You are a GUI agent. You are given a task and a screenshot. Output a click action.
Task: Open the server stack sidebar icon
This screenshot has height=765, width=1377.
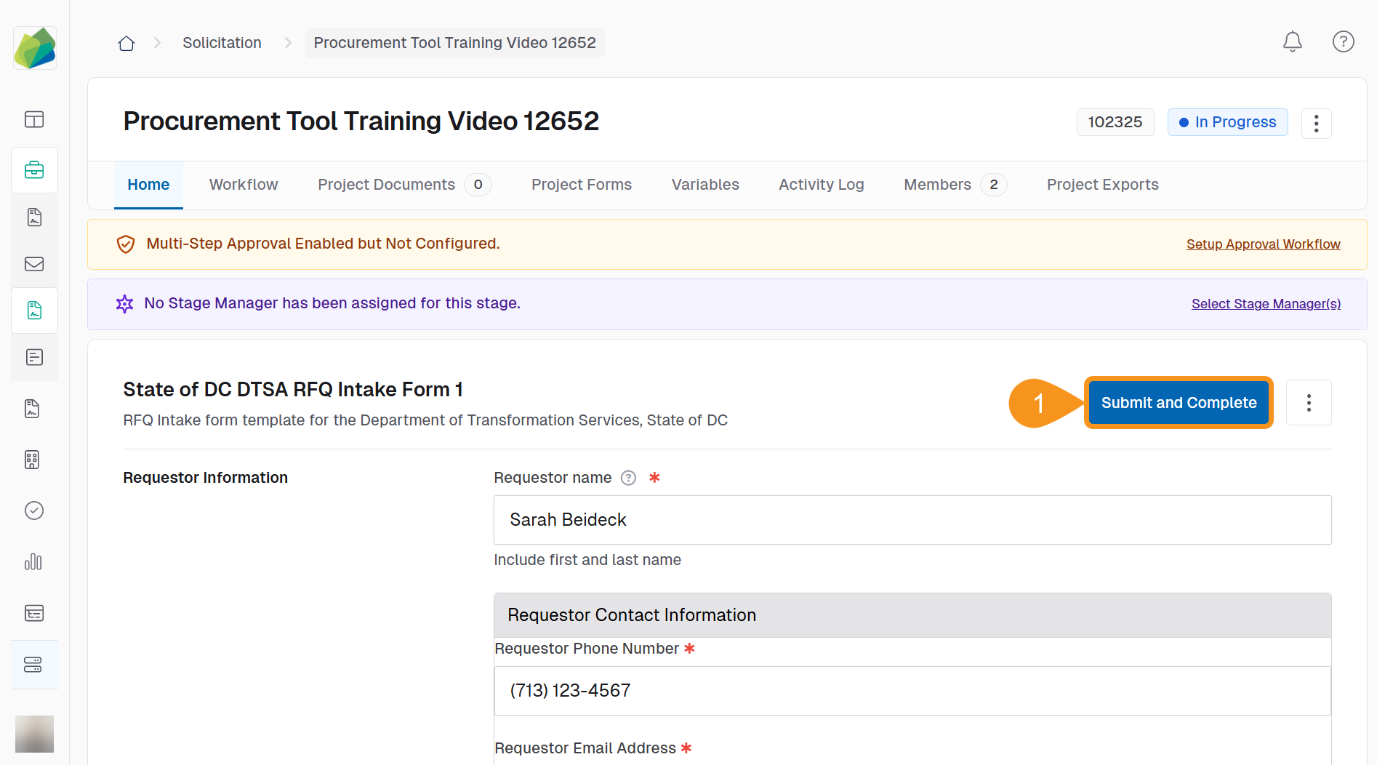(33, 665)
